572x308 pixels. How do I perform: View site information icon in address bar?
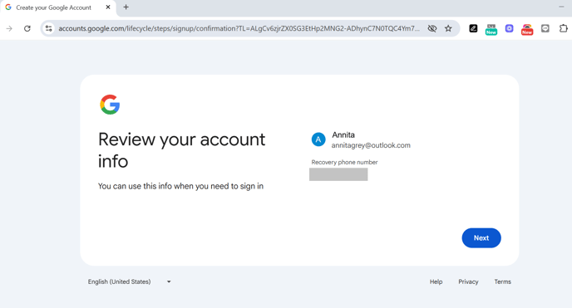pos(48,28)
